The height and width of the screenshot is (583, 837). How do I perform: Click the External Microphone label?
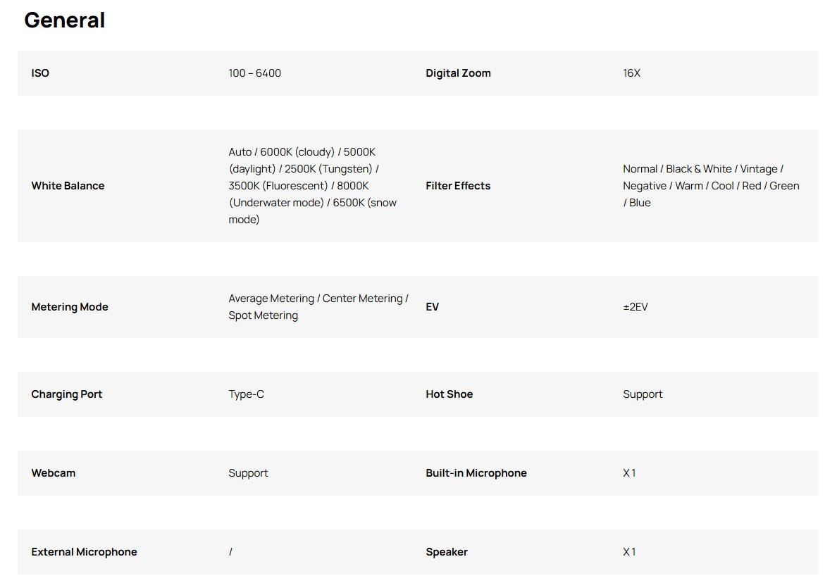(84, 552)
